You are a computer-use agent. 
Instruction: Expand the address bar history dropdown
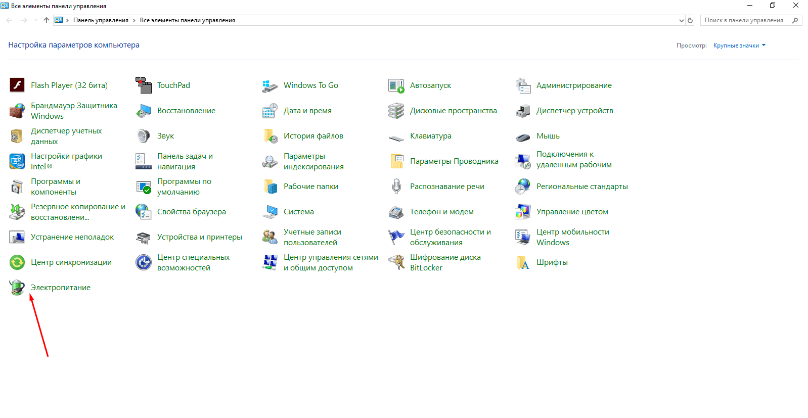(681, 21)
